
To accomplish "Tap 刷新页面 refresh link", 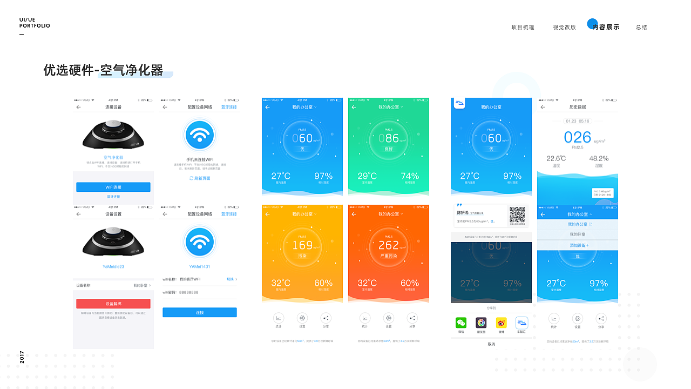I will coord(200,178).
